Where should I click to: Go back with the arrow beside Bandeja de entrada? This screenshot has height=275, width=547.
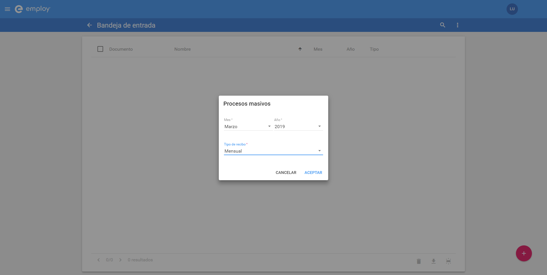pyautogui.click(x=89, y=25)
